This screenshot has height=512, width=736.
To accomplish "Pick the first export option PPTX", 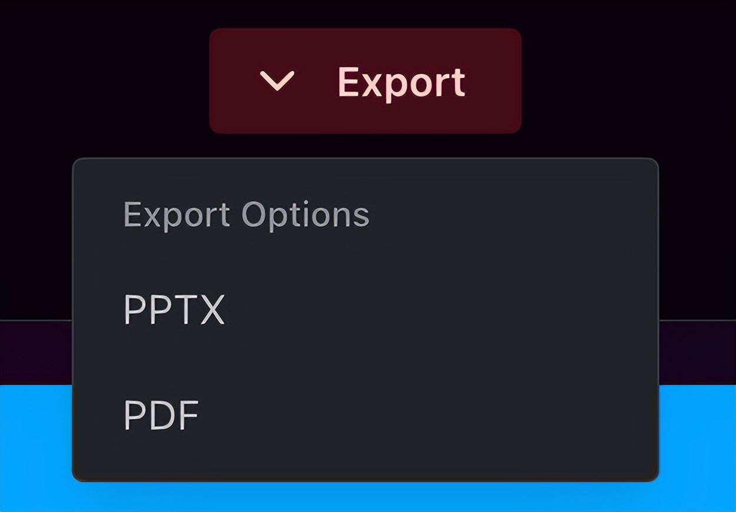I will point(365,309).
